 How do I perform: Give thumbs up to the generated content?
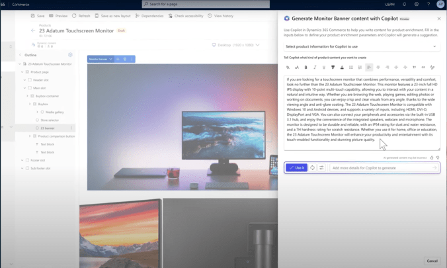coord(431,157)
